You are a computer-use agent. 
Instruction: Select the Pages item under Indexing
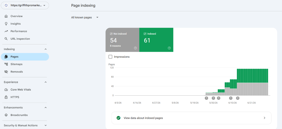25,57
